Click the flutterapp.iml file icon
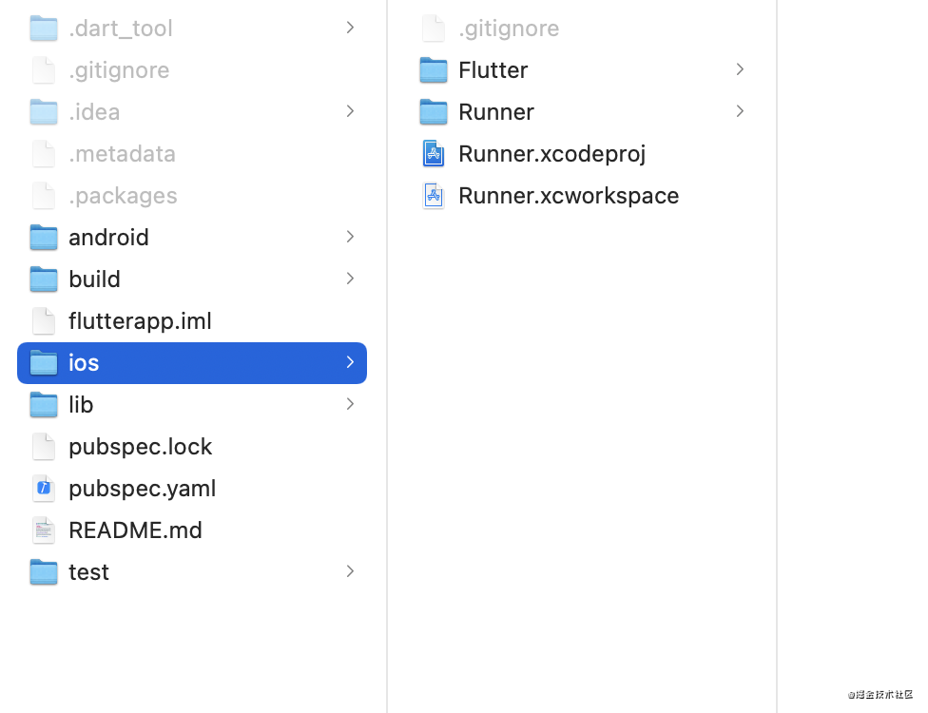 [44, 321]
